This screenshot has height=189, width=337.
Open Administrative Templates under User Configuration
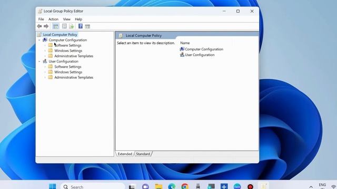(74, 77)
